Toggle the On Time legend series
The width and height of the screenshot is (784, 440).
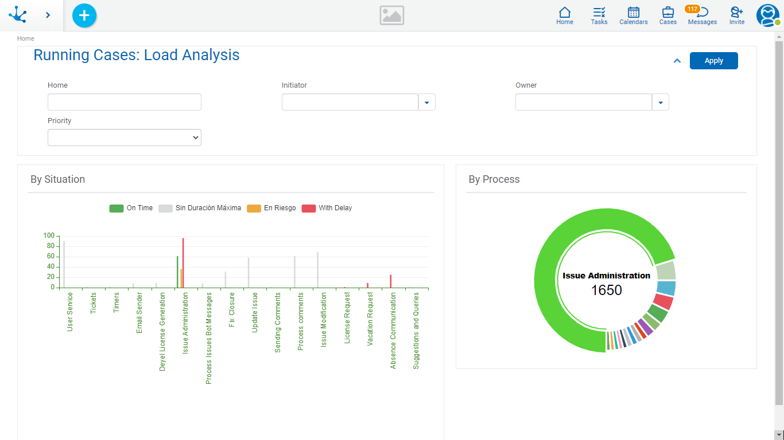[131, 208]
